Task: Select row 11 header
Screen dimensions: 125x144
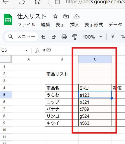Action: coord(6,137)
